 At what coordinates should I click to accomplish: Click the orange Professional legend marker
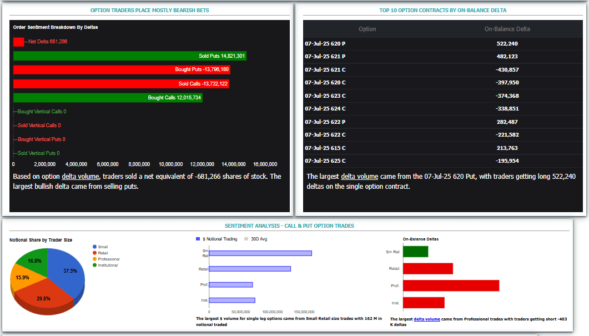(x=95, y=259)
